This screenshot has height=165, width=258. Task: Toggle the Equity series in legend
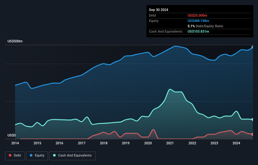coord(36,156)
